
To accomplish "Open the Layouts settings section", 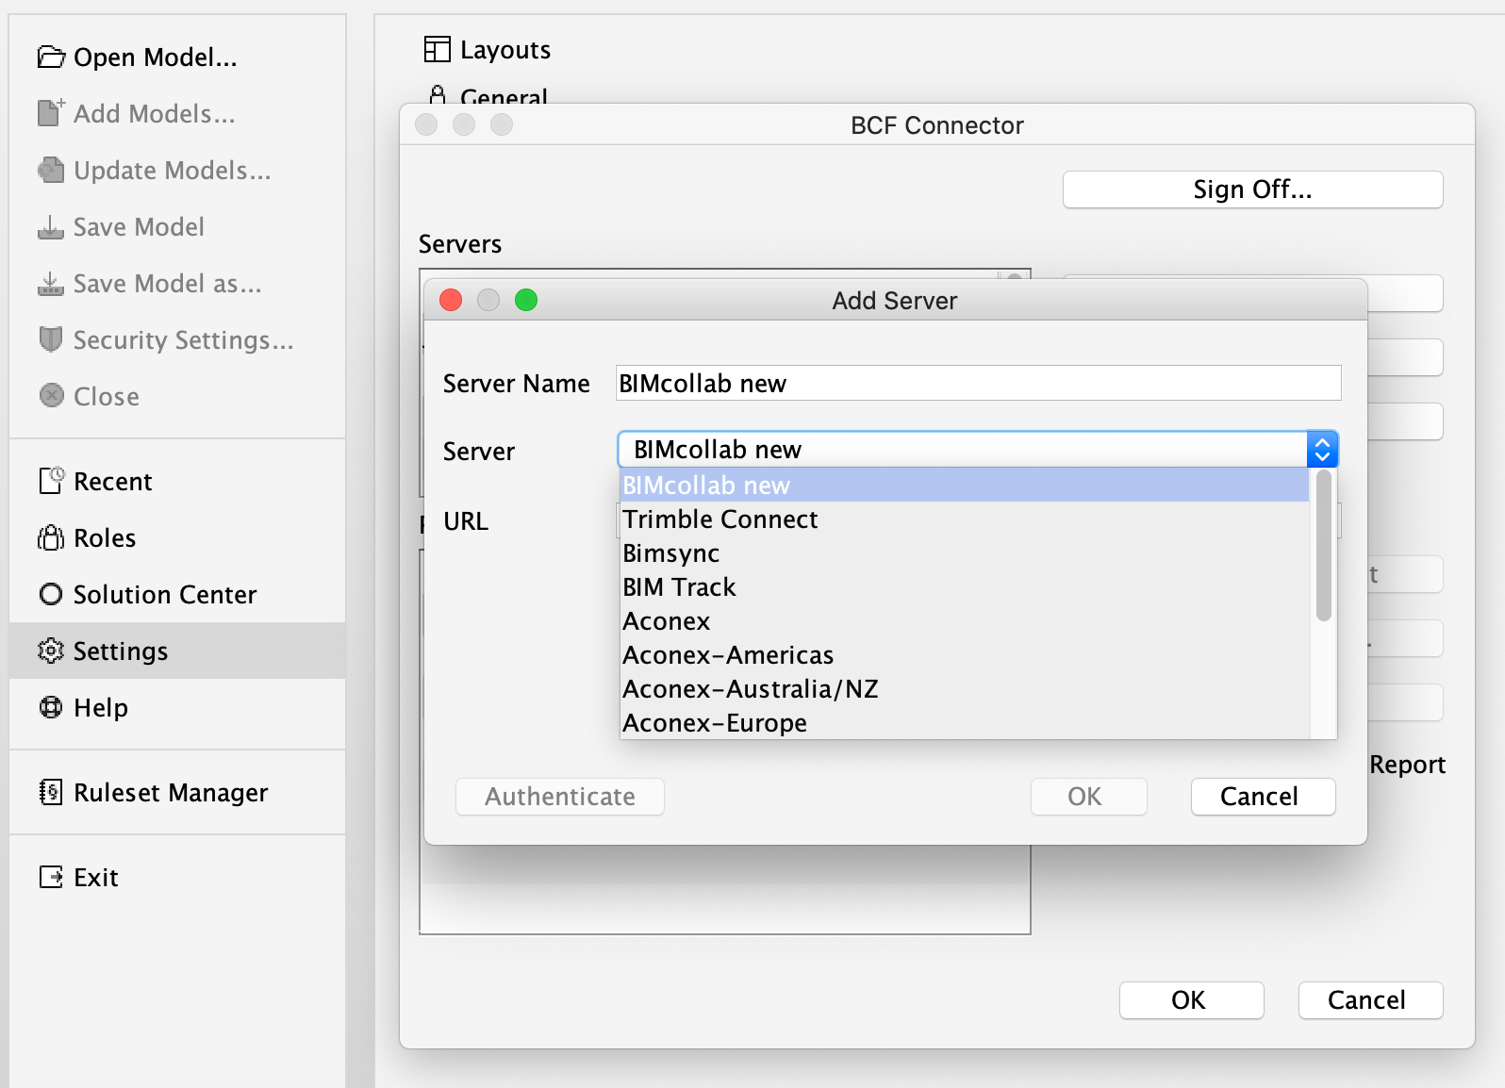I will point(488,49).
